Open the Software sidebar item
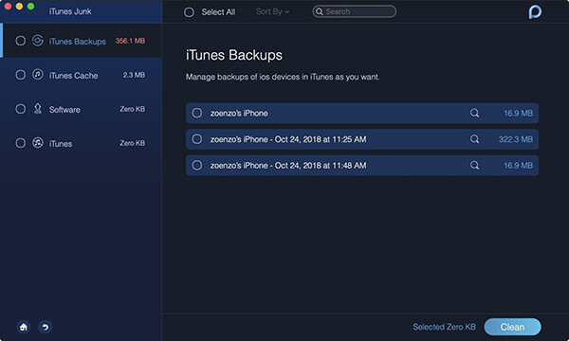 [81, 109]
